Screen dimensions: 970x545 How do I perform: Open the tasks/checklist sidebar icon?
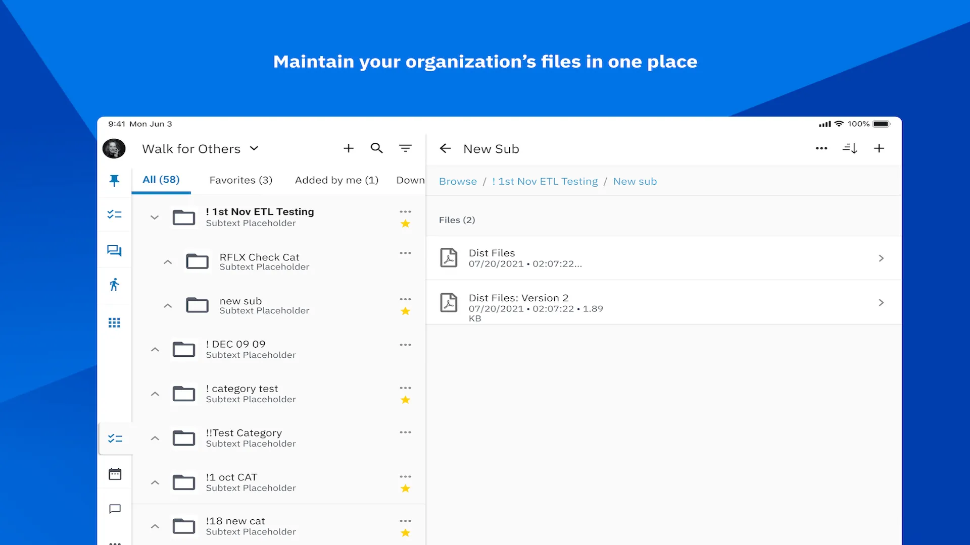pyautogui.click(x=114, y=213)
